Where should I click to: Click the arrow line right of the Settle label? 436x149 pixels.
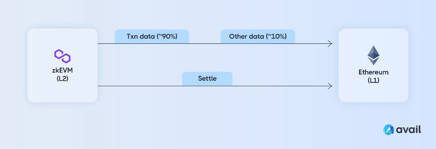click(x=281, y=86)
